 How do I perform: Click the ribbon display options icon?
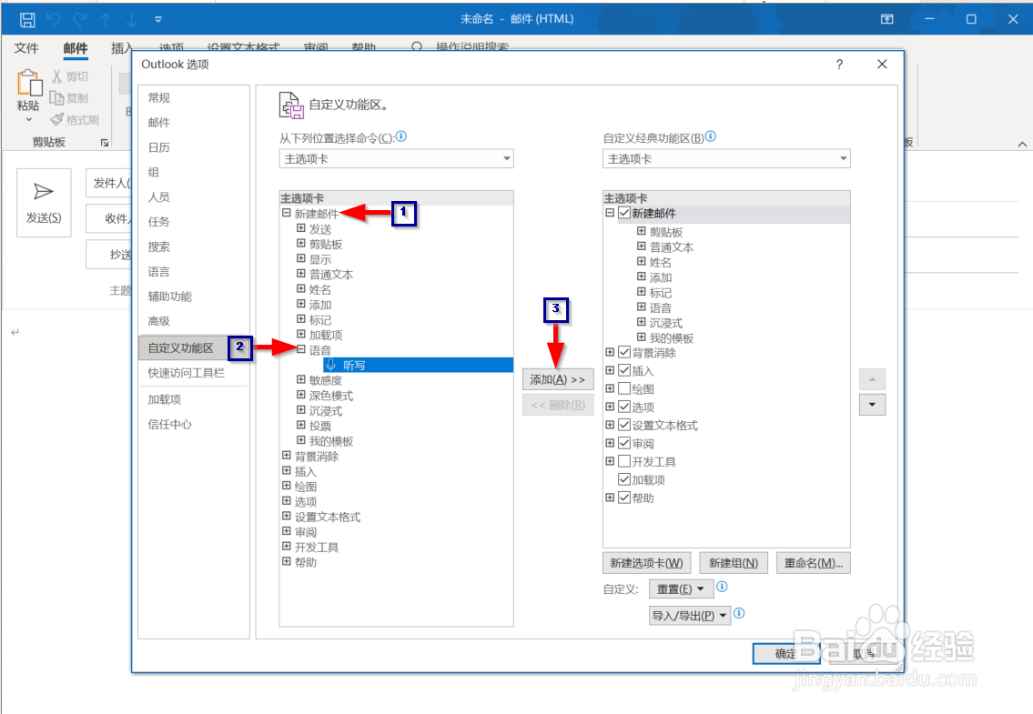886,19
